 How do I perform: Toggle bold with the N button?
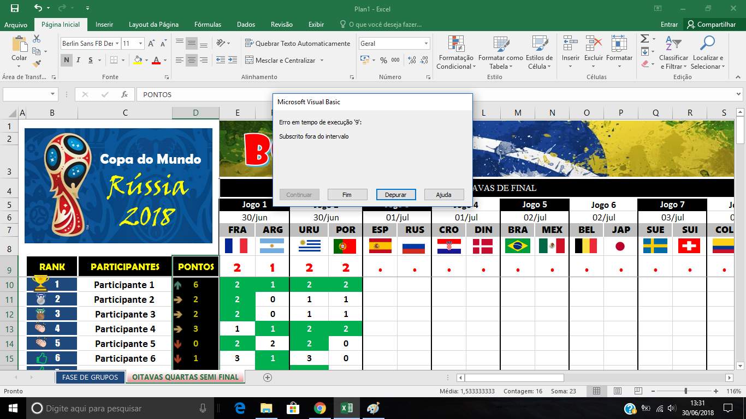pos(67,60)
